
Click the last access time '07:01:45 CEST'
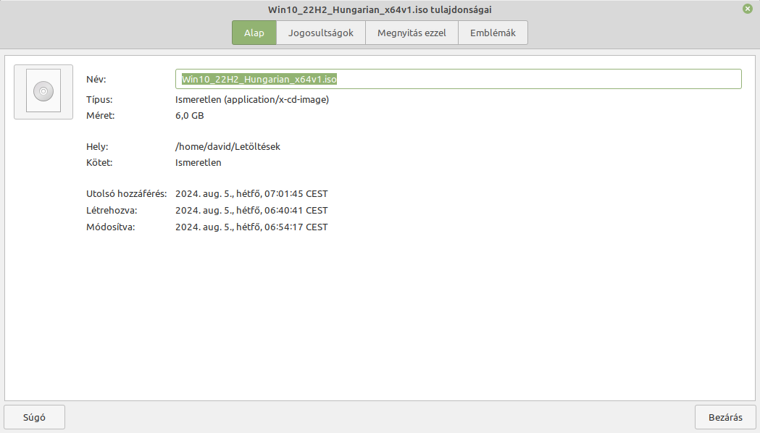(296, 194)
